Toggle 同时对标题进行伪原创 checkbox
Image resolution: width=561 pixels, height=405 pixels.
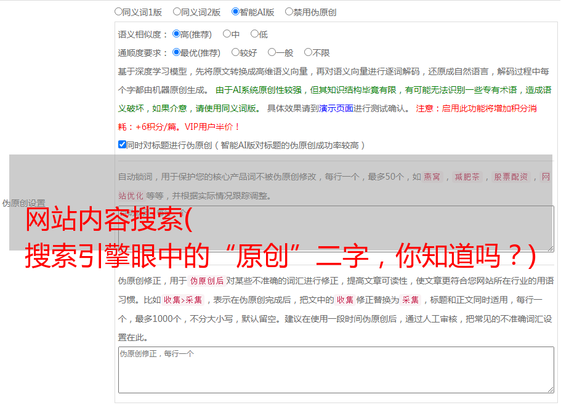click(x=122, y=145)
